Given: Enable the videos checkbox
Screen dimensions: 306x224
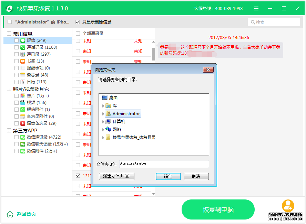Looking at the screenshot, I should click(x=17, y=103).
